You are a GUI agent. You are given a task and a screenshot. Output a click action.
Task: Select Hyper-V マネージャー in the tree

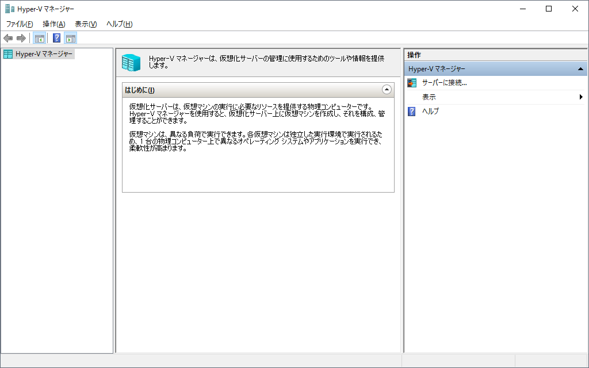44,54
